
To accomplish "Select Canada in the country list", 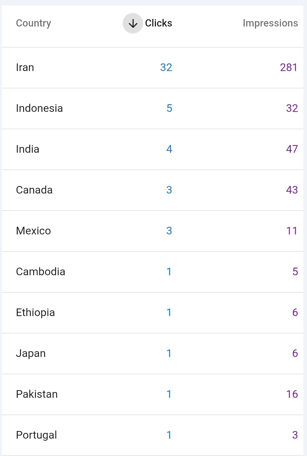I will click(x=153, y=190).
